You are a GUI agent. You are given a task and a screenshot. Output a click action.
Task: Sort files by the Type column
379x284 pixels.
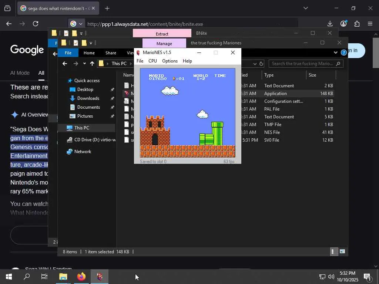pos(269,75)
